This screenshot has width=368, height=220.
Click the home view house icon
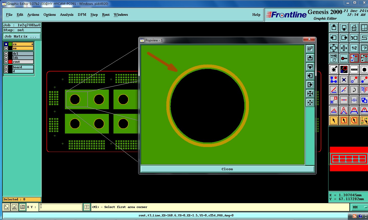pos(354,28)
